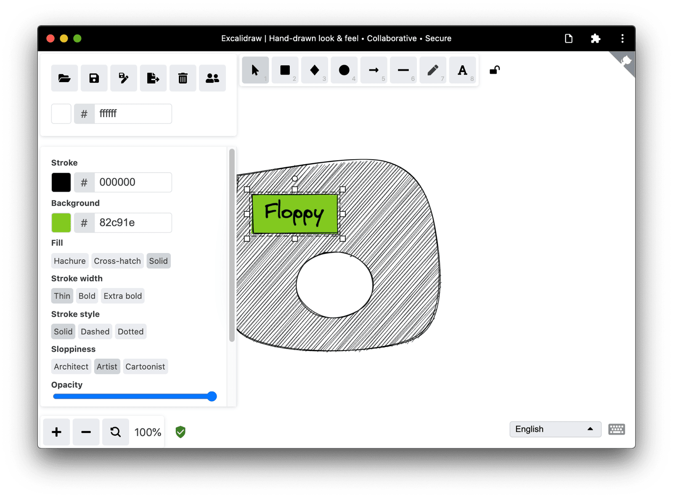Open the export drawing dialog
Screen dimensions: 673x498
(153, 78)
